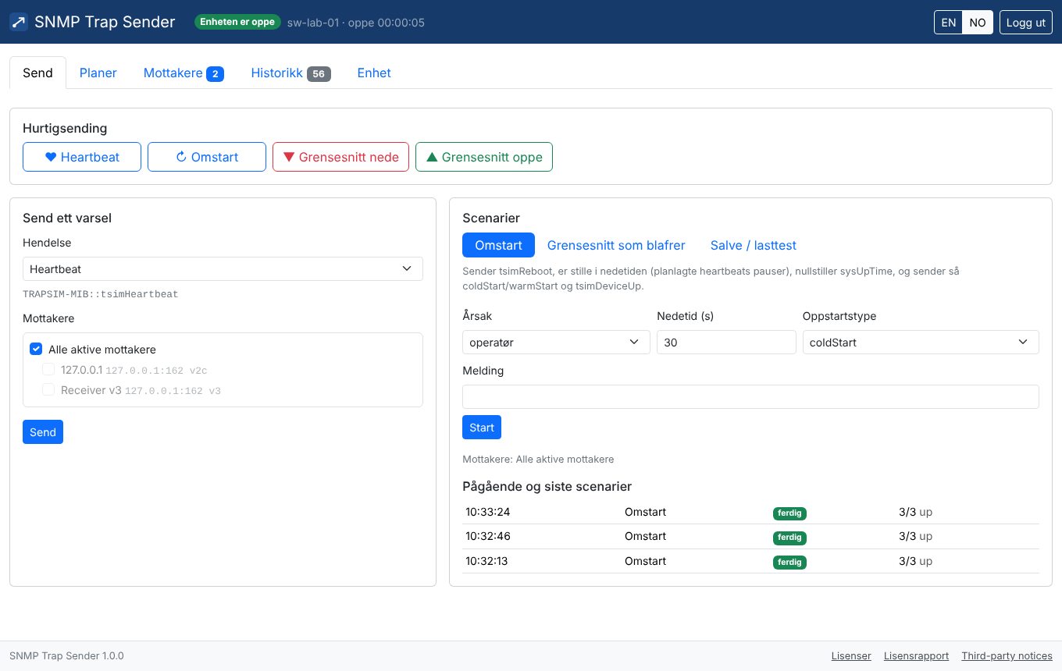1062x671 pixels.
Task: Open the Historikk tab
Action: (x=290, y=73)
